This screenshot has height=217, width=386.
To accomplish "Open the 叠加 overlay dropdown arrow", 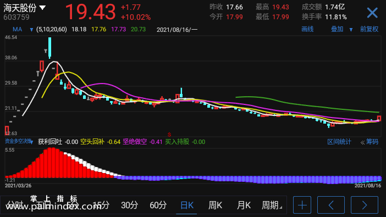I will (x=351, y=30).
